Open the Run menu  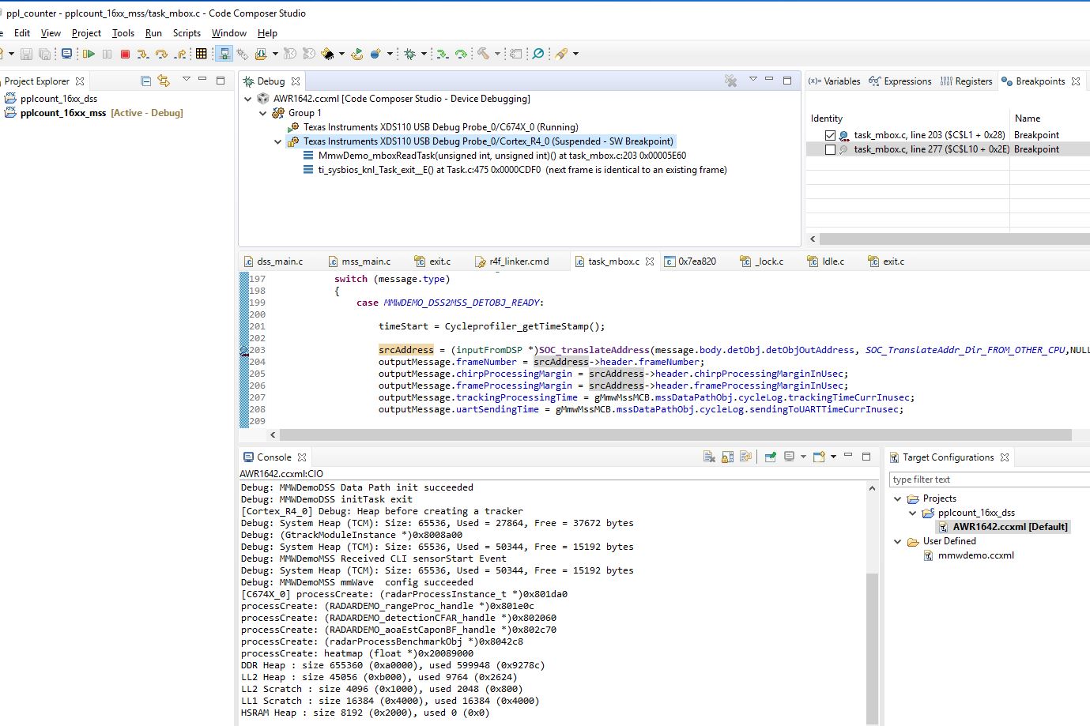coord(153,33)
